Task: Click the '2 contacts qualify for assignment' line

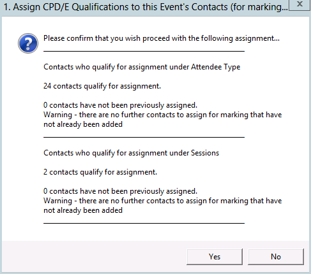Action: point(100,172)
